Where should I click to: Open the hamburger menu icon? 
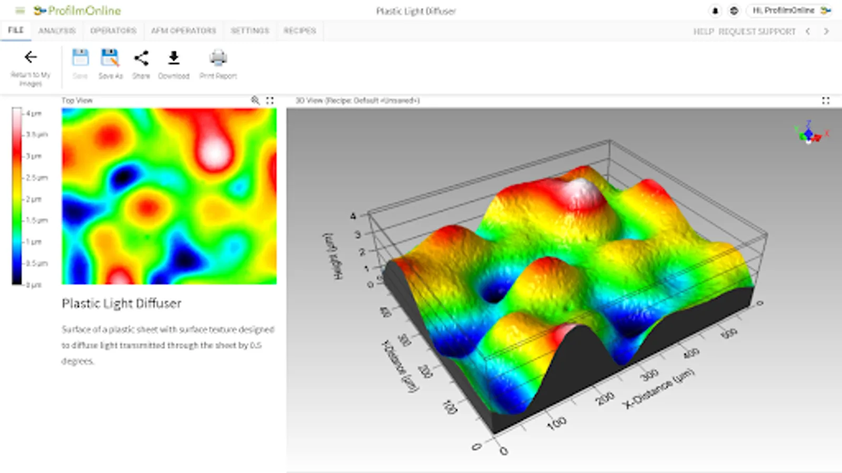(x=20, y=11)
